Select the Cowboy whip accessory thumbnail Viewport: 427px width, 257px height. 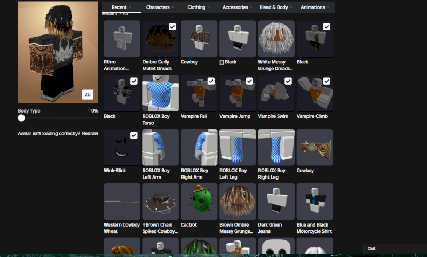point(315,147)
